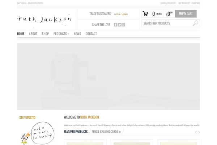Open the Contact page

click(91, 34)
